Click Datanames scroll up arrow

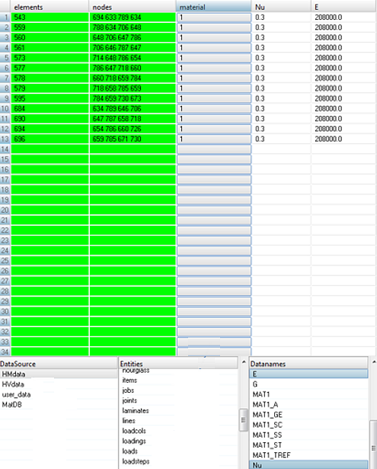coord(374,362)
